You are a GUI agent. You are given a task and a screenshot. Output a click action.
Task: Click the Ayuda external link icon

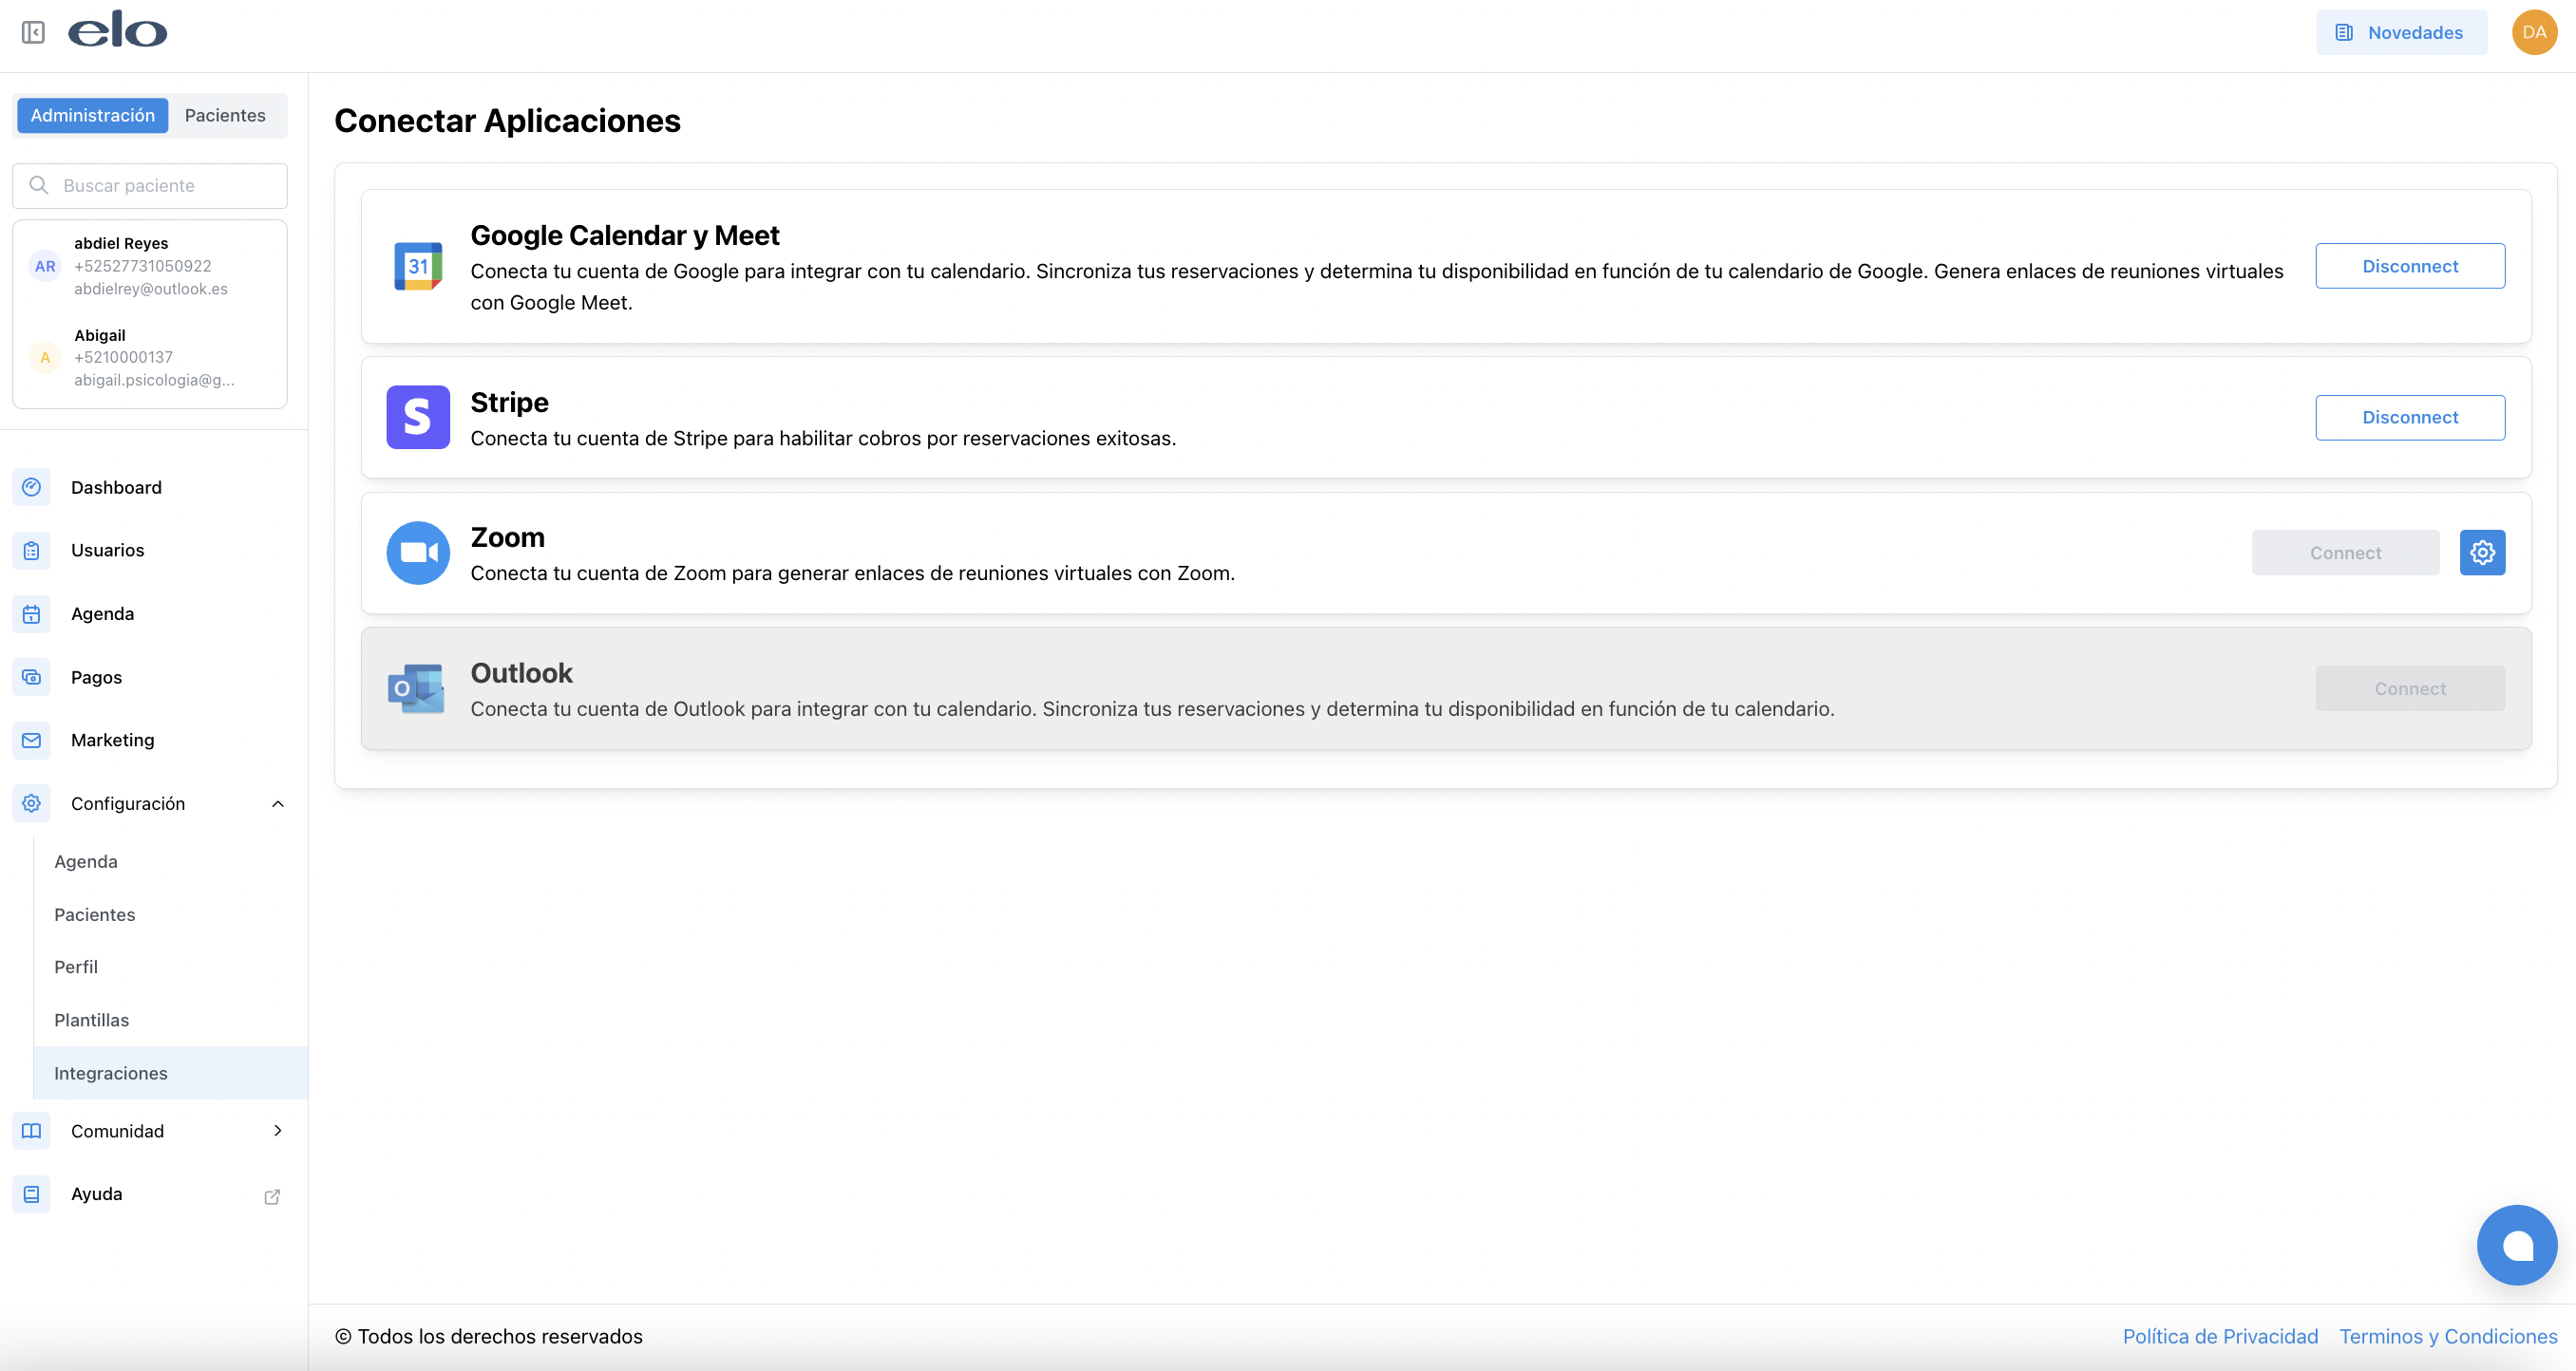[272, 1196]
